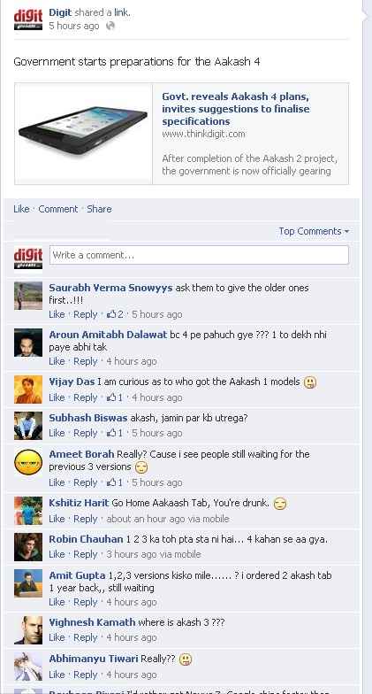Like the Digit post
This screenshot has width=372, height=694.
21,209
